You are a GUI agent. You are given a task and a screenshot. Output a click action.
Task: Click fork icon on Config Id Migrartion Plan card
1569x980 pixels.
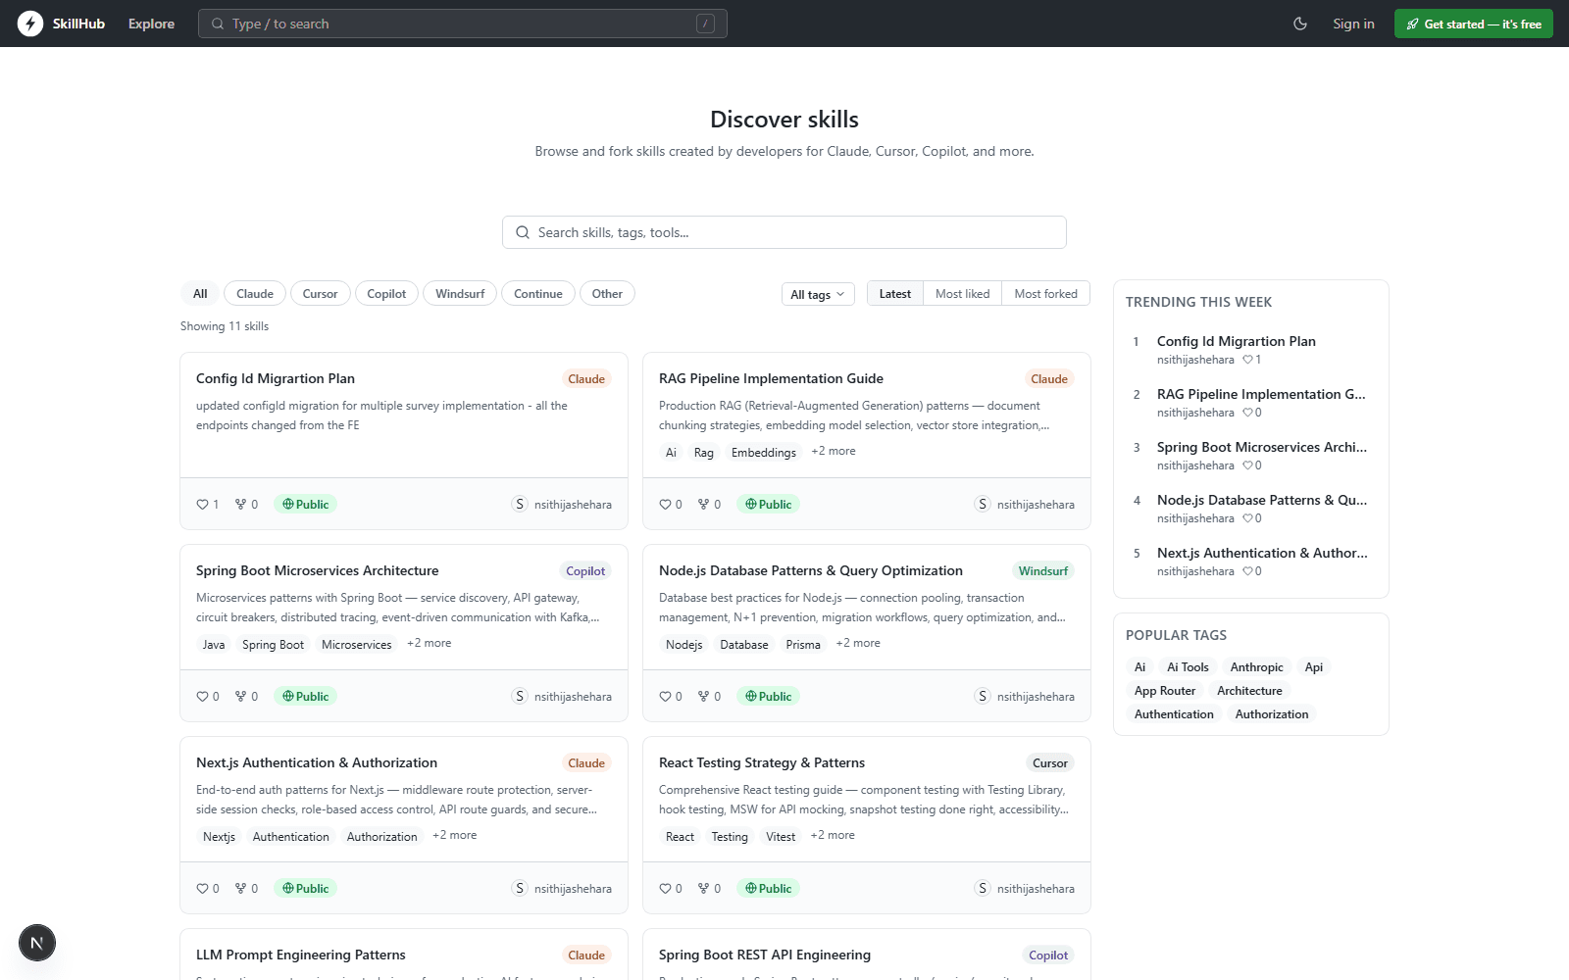click(240, 505)
